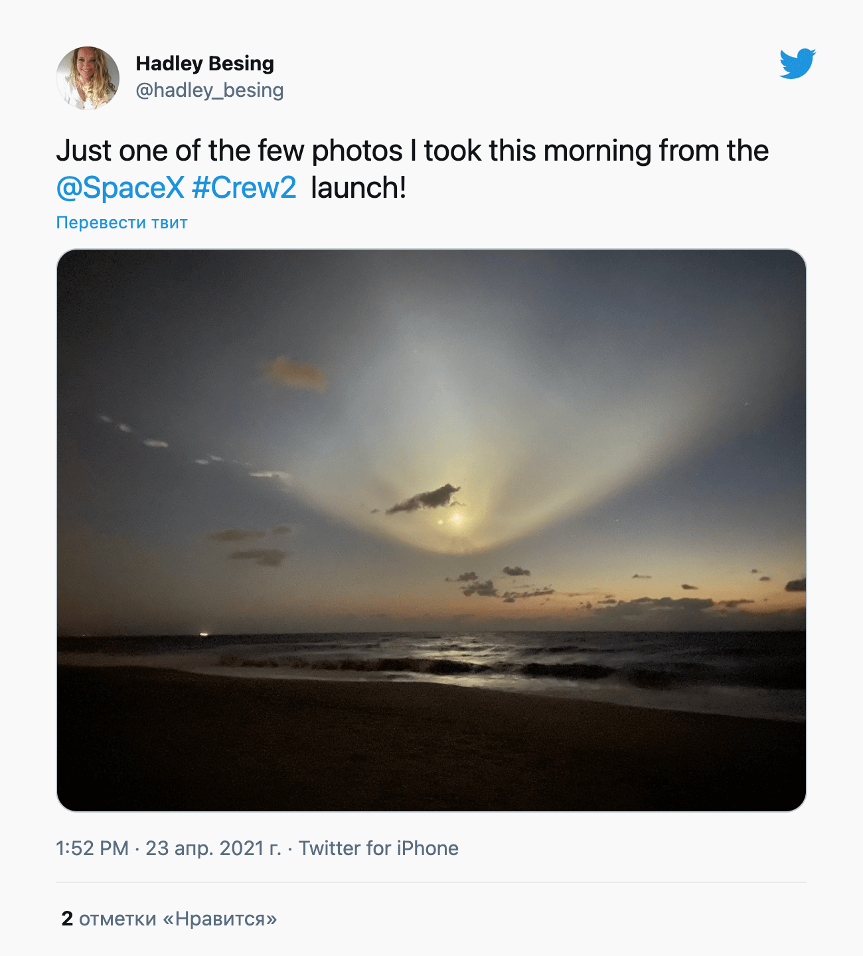The width and height of the screenshot is (863, 956).
Task: Click the display name Hadley Besing
Action: pyautogui.click(x=204, y=63)
